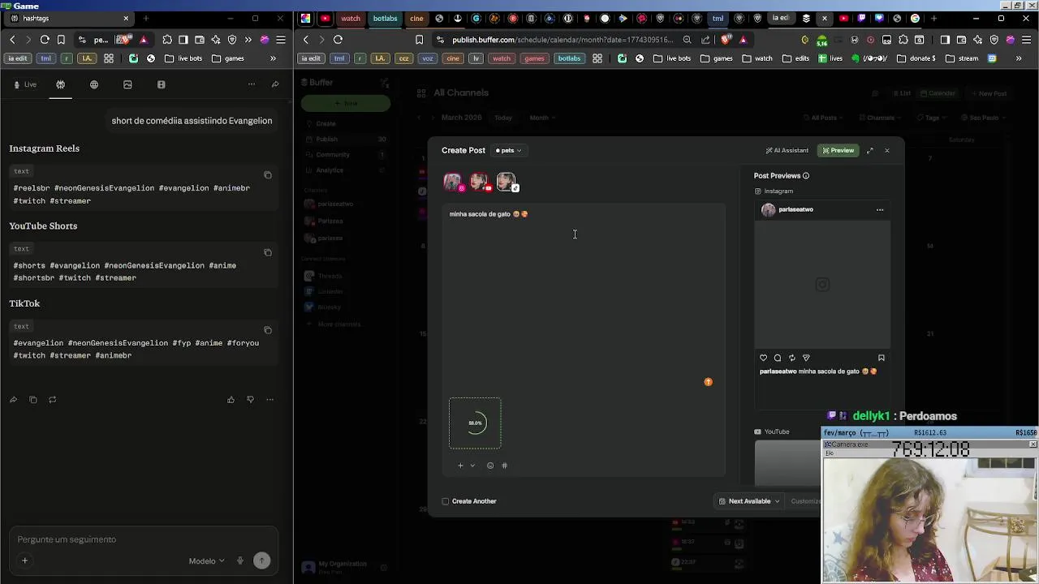Click in the post caption text area

pos(584,296)
